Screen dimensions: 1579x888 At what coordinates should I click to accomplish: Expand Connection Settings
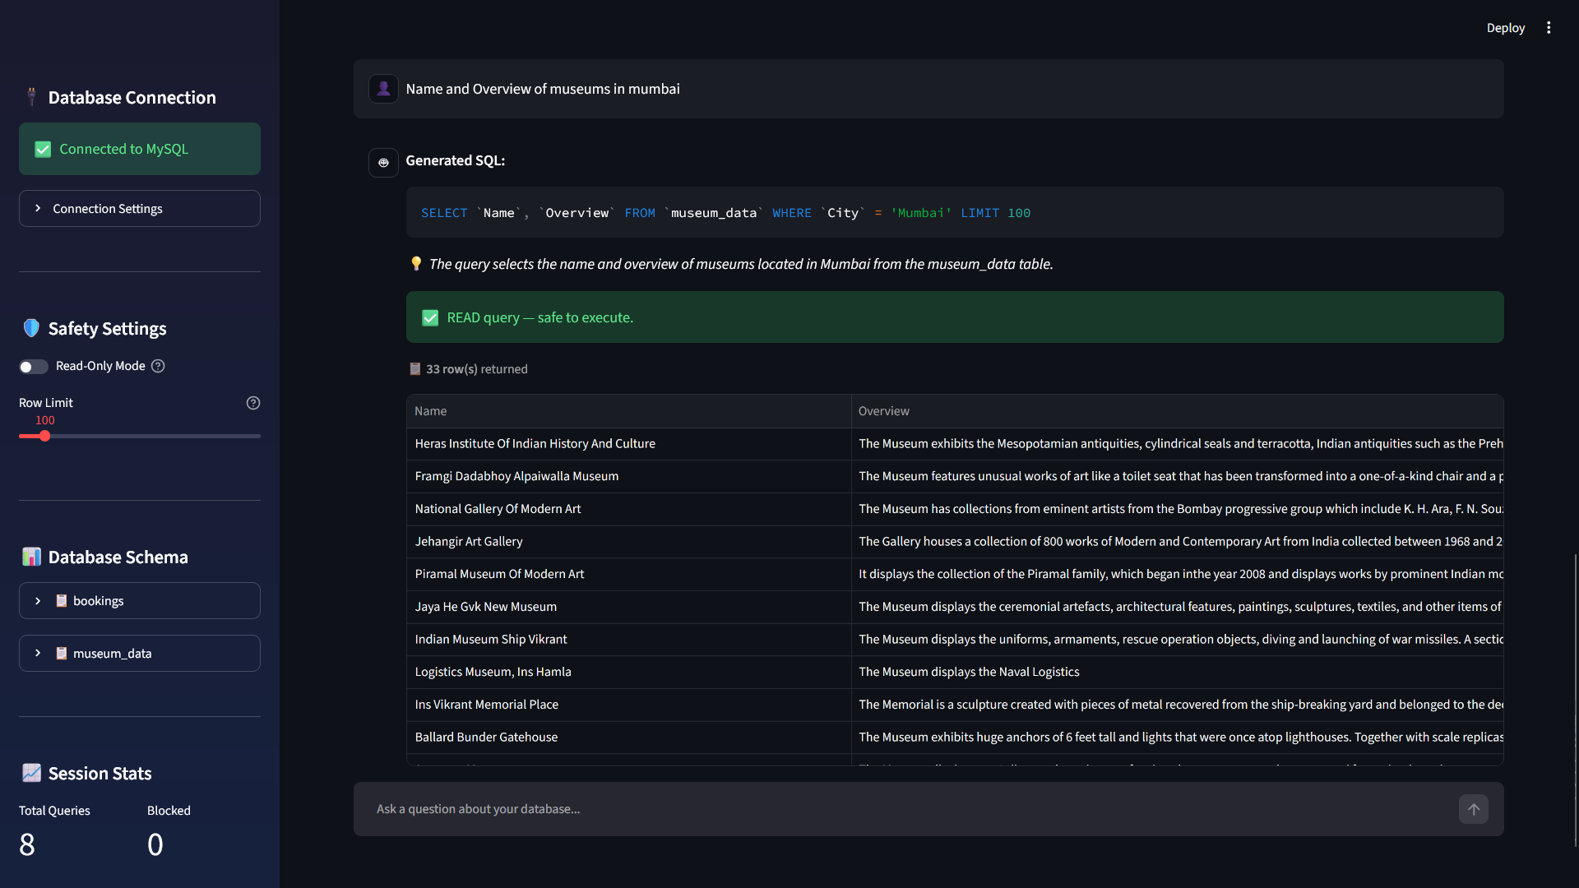coord(140,209)
